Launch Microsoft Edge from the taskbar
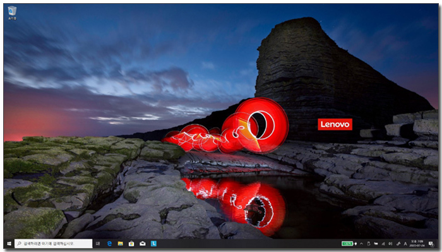Viewport: 442px width, 252px height. click(109, 244)
